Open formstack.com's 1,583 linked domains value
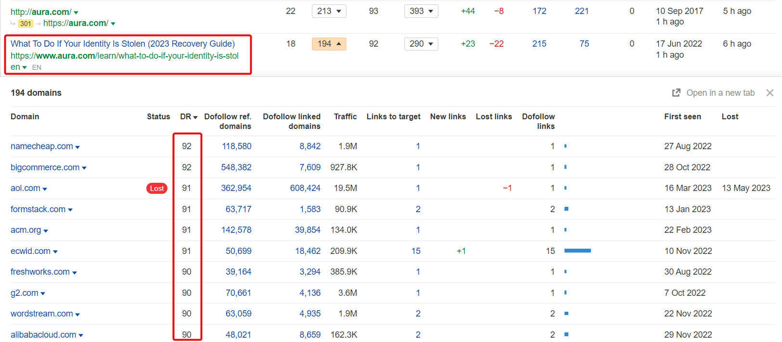 [310, 209]
